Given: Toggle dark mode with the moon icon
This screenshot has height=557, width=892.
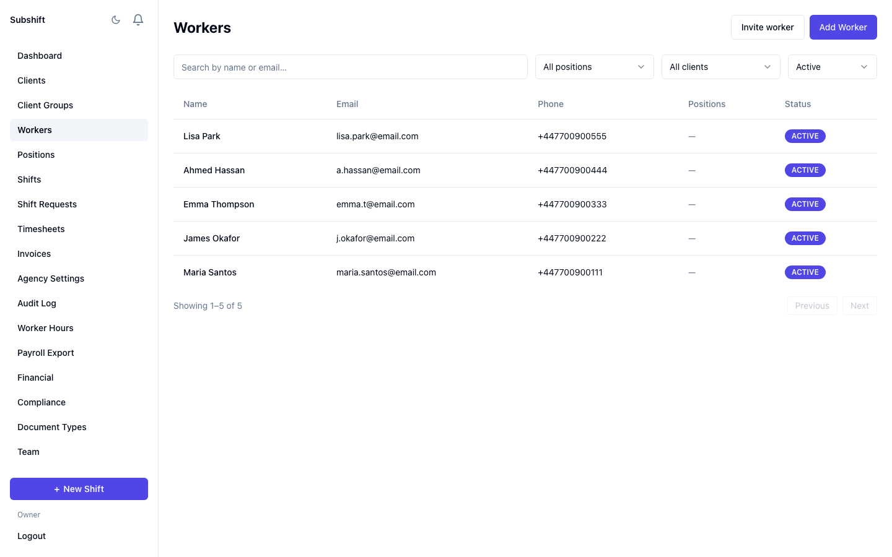Looking at the screenshot, I should [116, 19].
